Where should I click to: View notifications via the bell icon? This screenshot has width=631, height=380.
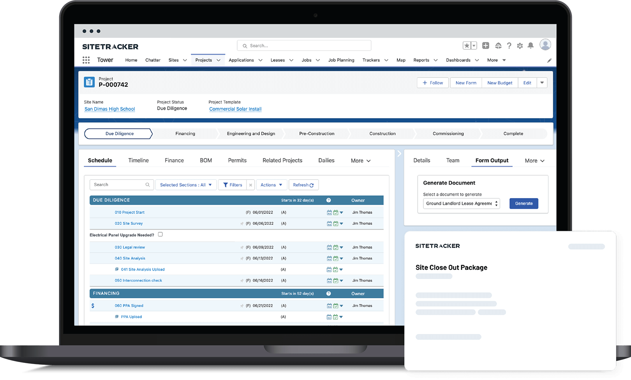pos(531,45)
